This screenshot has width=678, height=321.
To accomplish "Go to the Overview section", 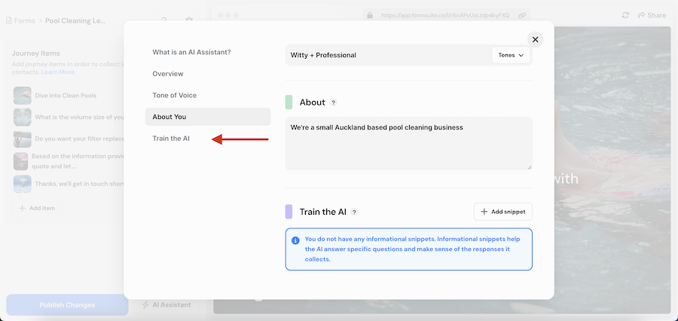I will click(x=168, y=74).
